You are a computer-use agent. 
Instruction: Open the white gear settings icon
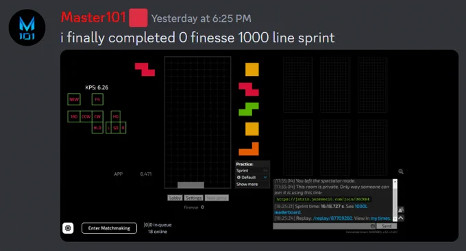click(x=68, y=228)
